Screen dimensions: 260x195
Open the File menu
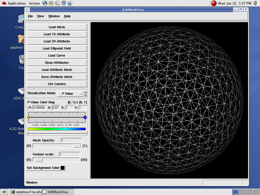point(30,16)
